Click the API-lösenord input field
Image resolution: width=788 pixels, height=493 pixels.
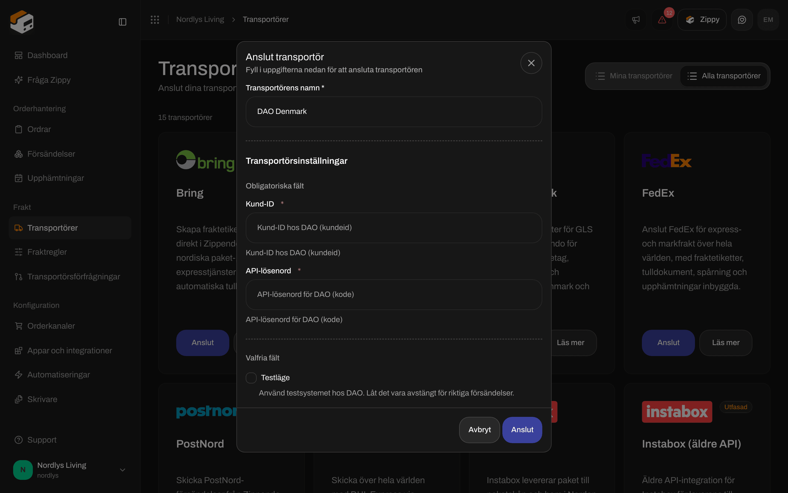[x=394, y=294]
